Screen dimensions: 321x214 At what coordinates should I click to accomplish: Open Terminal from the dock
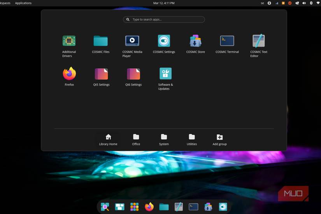[193, 207]
